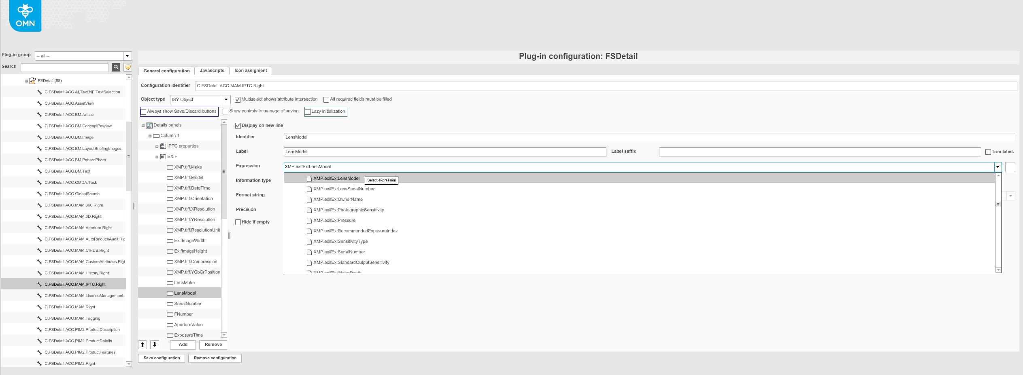The width and height of the screenshot is (1023, 375).
Task: Uncheck Multiselect shows attribute intersection
Action: point(238,99)
